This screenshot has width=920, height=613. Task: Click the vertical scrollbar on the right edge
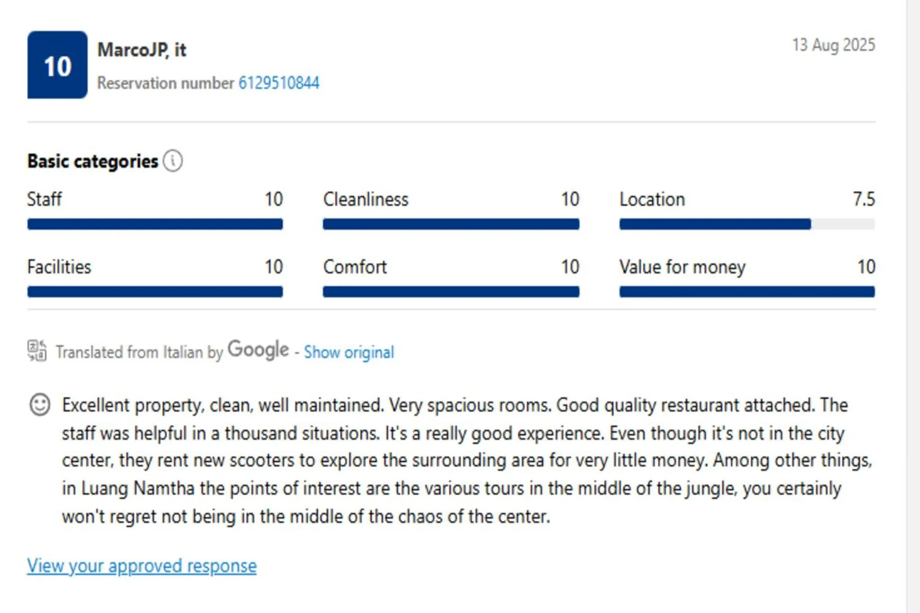913,306
